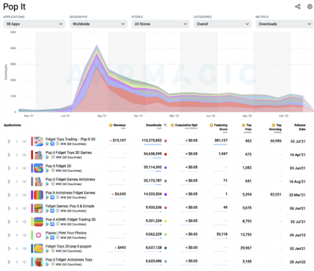
Task: Open the Fidget Toys Trading - Pop It 3D app link
Action: [70, 139]
